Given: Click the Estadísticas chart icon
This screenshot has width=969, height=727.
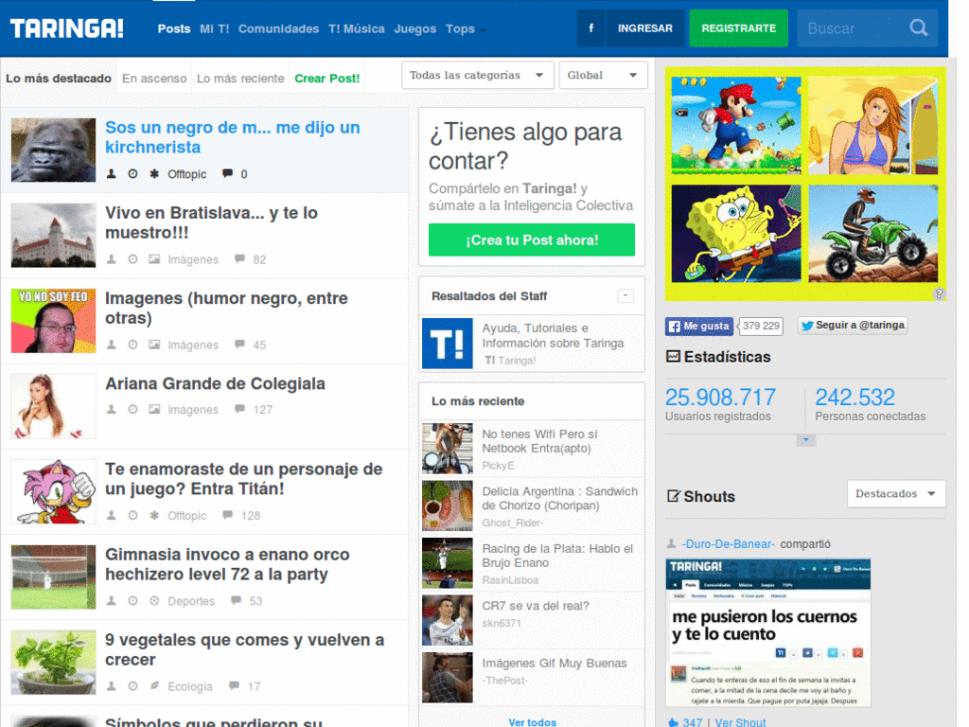Looking at the screenshot, I should tap(673, 357).
